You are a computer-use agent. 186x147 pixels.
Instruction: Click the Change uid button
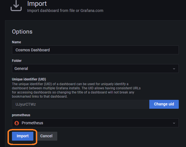[164, 104]
